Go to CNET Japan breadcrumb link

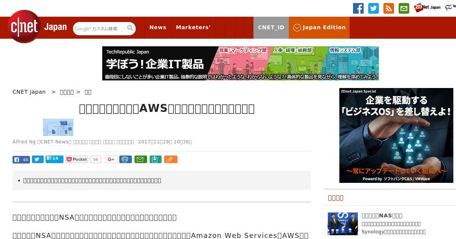click(x=29, y=92)
